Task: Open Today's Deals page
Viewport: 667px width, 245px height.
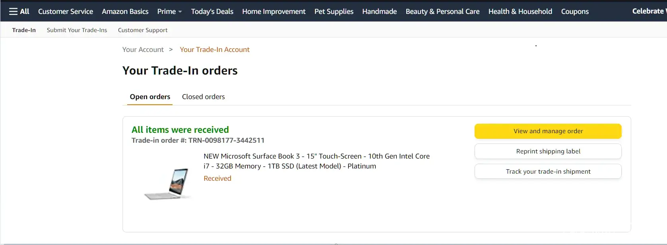Action: click(x=212, y=11)
